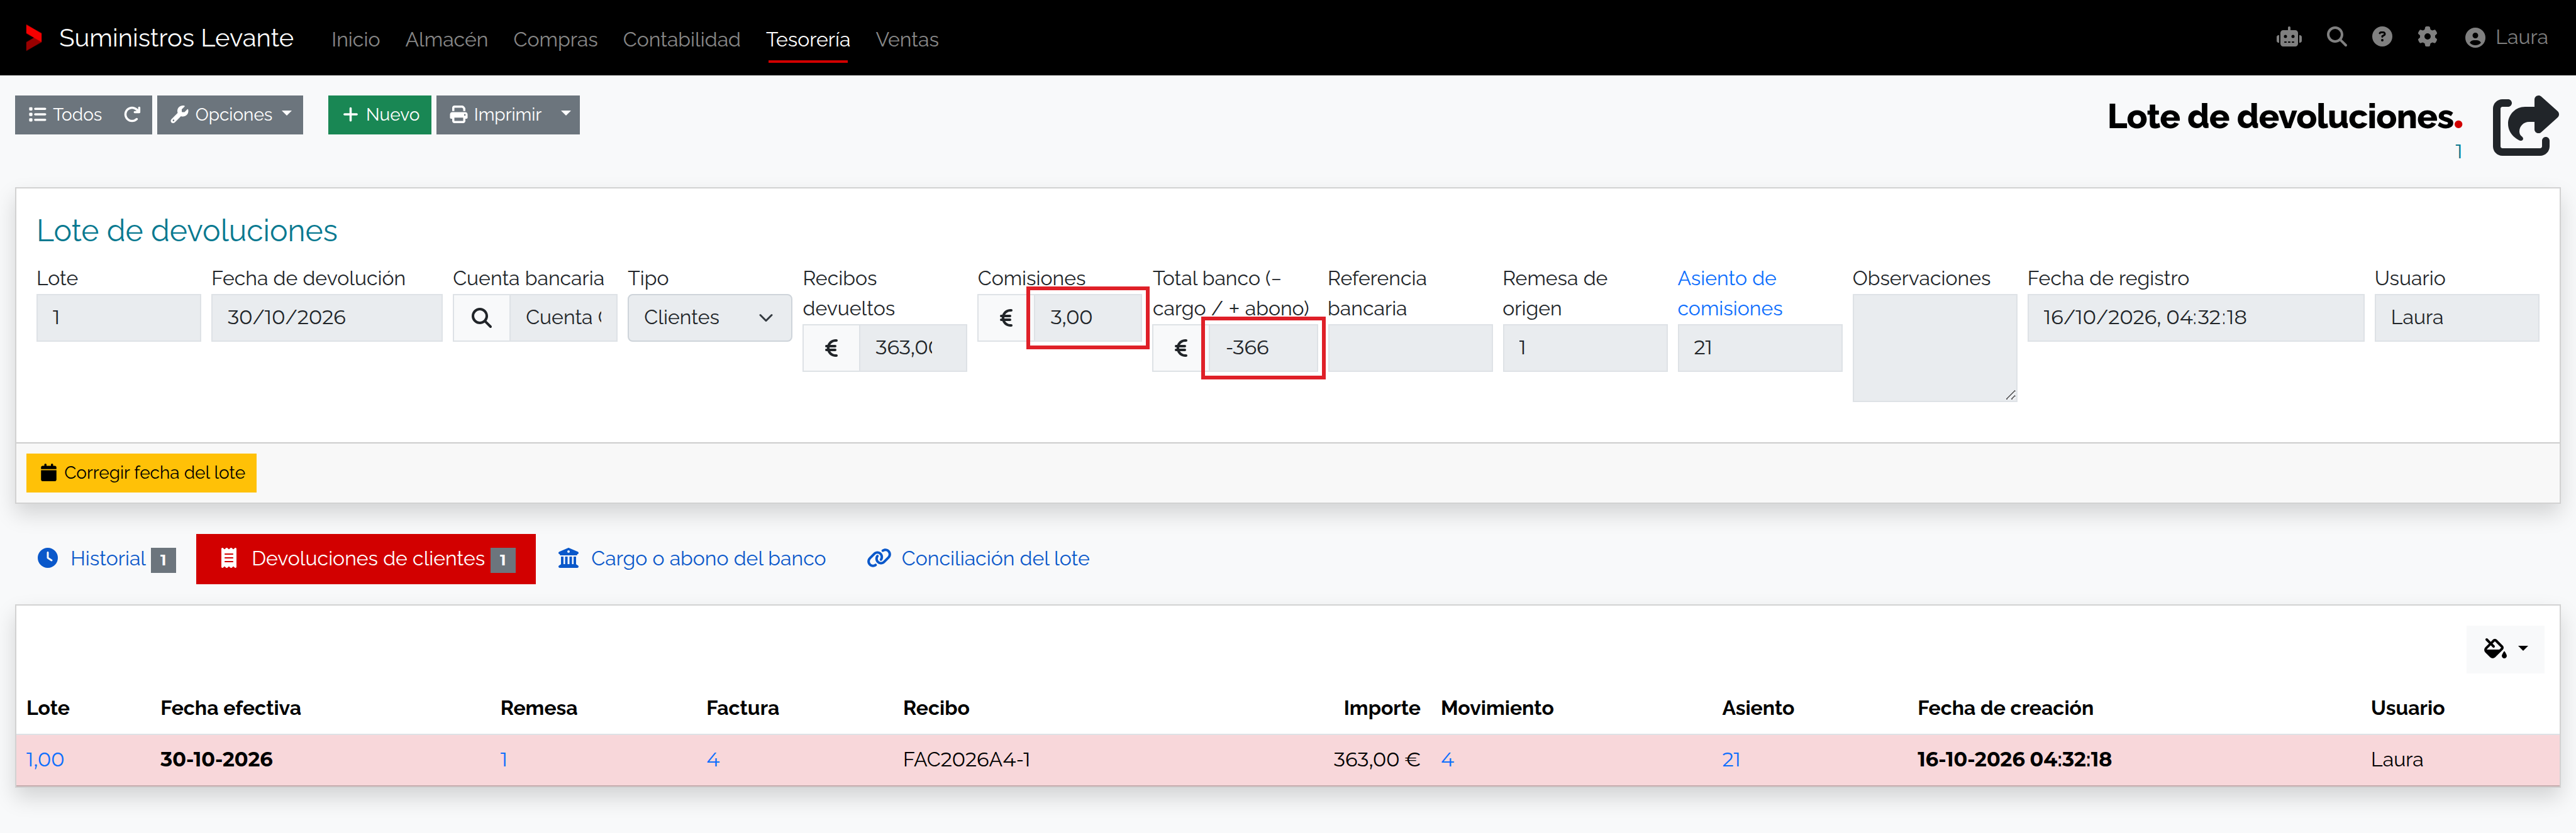Open the Ventas menu

click(907, 39)
